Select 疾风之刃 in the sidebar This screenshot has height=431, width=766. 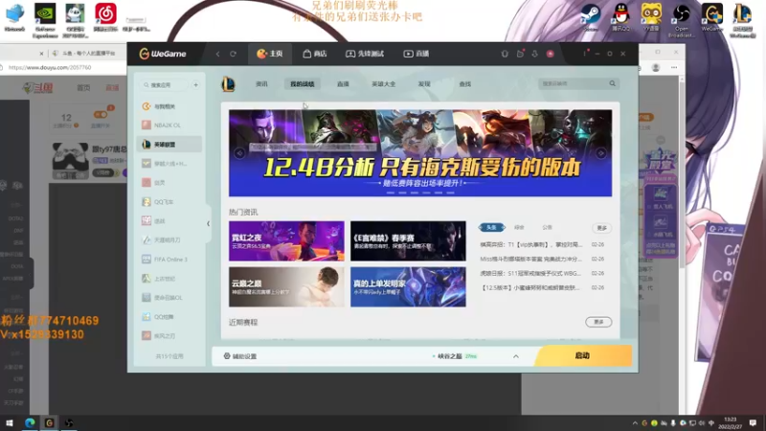(x=169, y=336)
